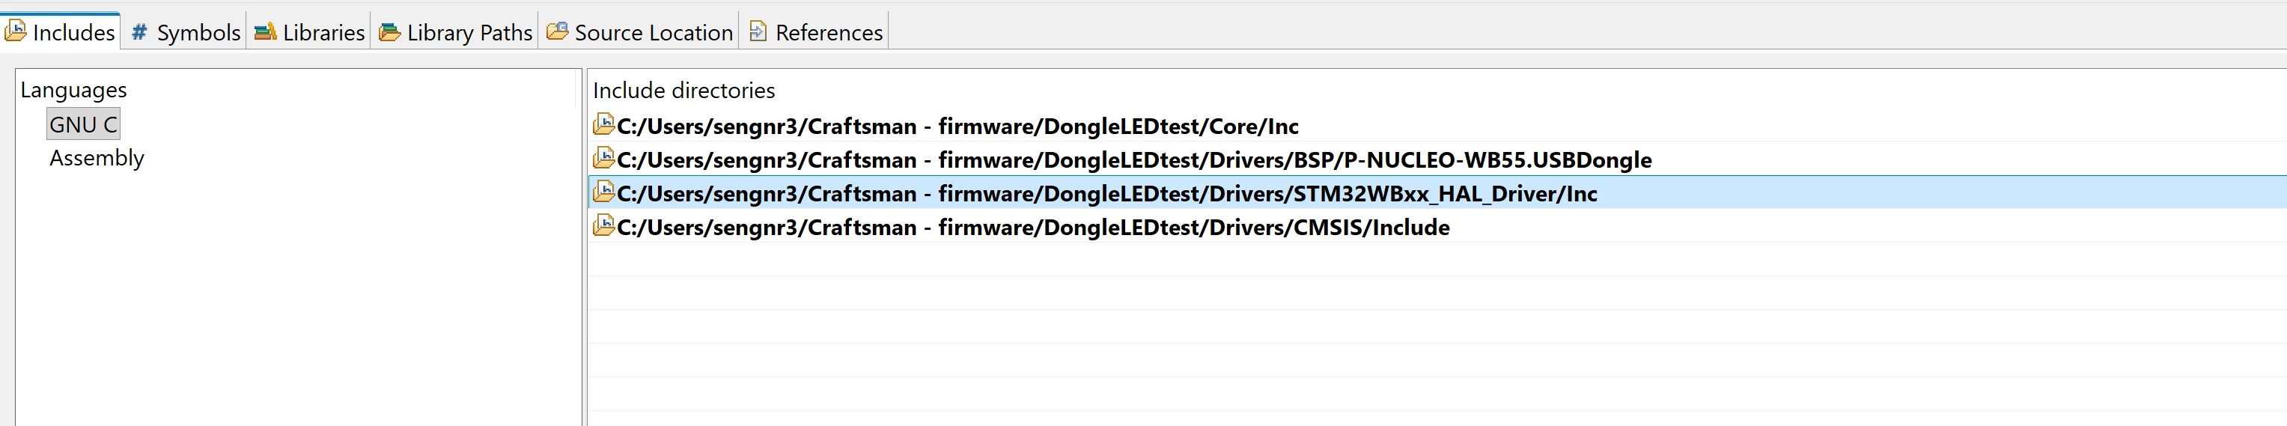Click folder icon beside CMSIS/Include path

(x=603, y=225)
